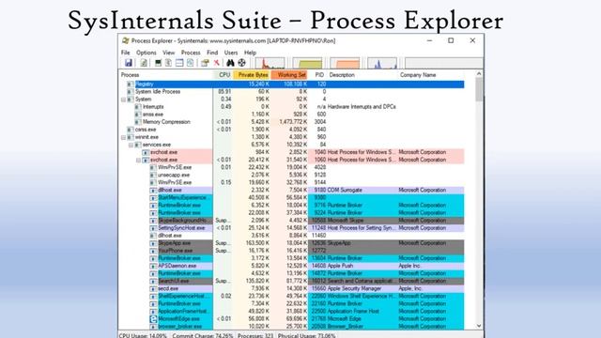Screen dimensions: 601x338
Task: Click the "Hardware Interrupts and DPCs" description
Action: pos(362,107)
